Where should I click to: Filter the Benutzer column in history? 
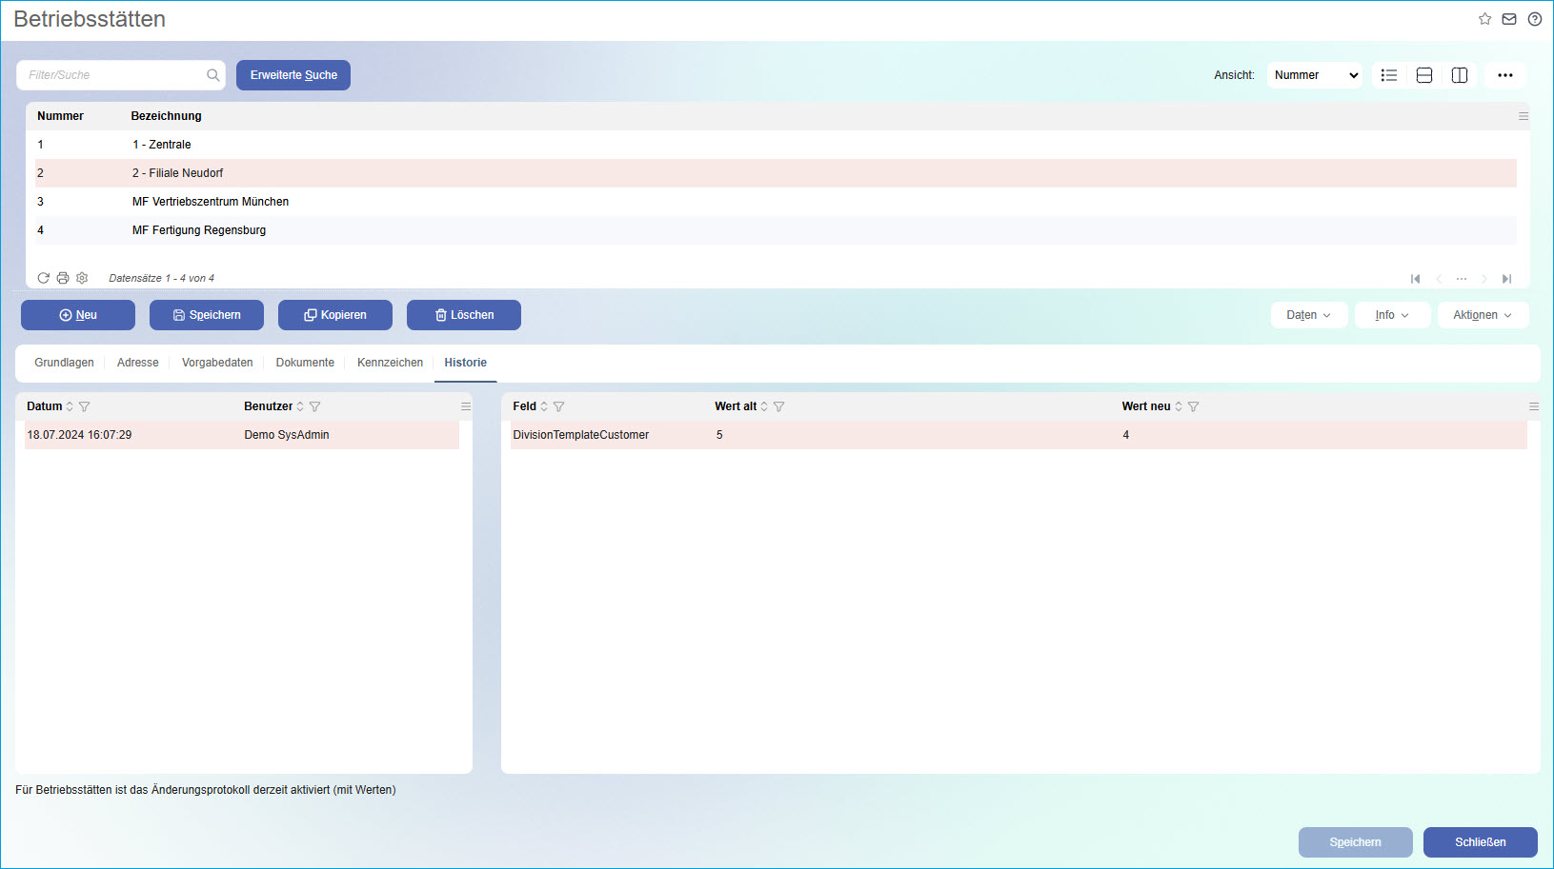click(314, 406)
